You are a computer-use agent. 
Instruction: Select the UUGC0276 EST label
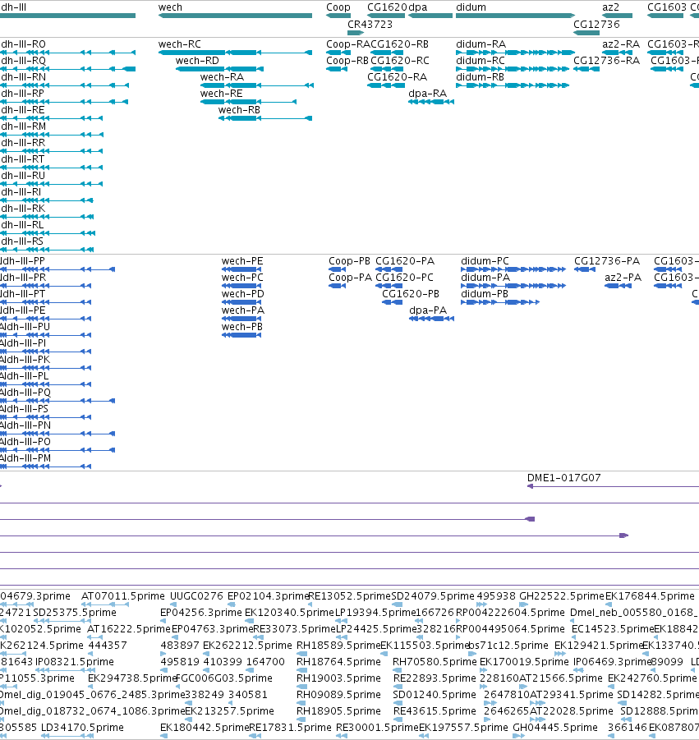[x=195, y=596]
